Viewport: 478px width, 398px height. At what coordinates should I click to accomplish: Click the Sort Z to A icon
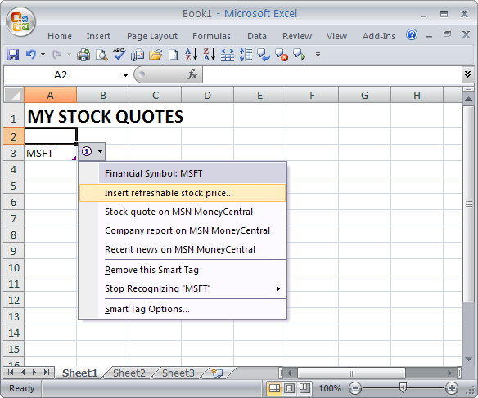click(x=210, y=55)
